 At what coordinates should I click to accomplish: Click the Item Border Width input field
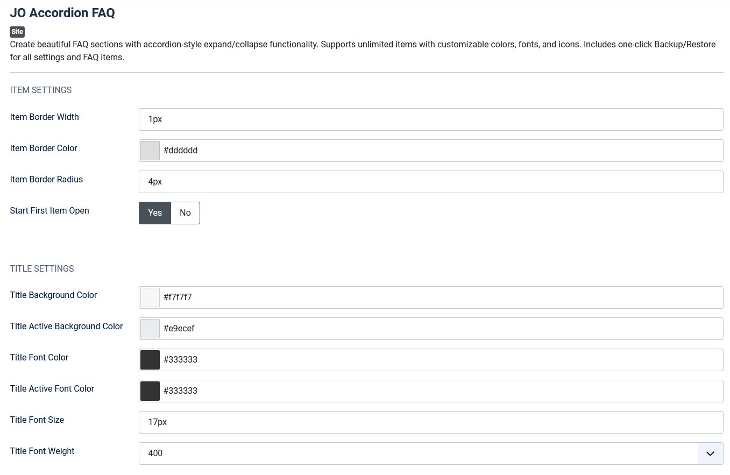coord(431,119)
